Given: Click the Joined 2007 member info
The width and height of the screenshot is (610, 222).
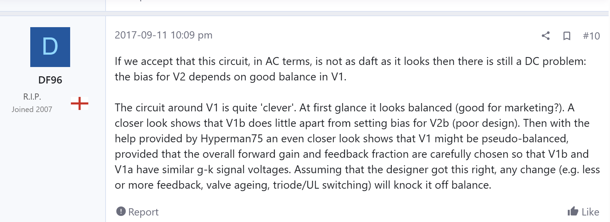Looking at the screenshot, I should click(32, 109).
